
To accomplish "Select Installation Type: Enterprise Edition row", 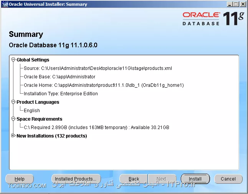I will click(61, 94).
